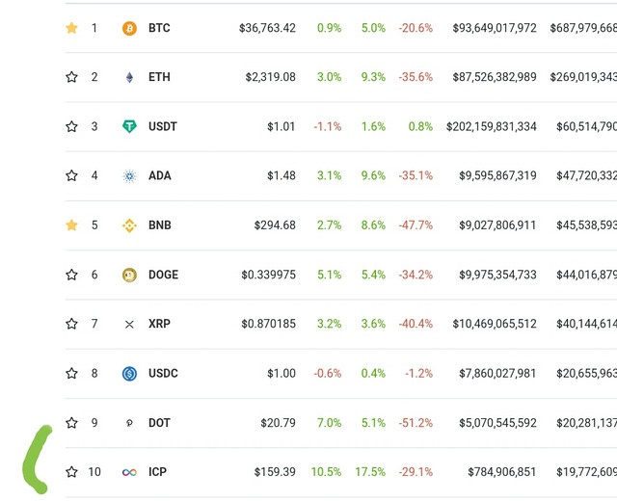Toggle the DOGE favorite star

(x=71, y=275)
